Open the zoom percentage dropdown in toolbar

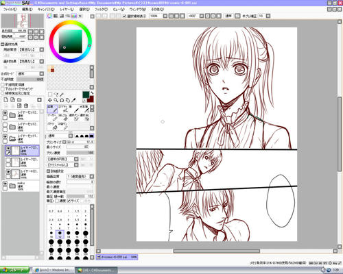[165, 16]
